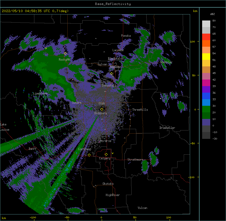Pick the light grey 80 dBZ legend swatch
The height and width of the screenshot is (221, 226).
pyautogui.click(x=206, y=24)
